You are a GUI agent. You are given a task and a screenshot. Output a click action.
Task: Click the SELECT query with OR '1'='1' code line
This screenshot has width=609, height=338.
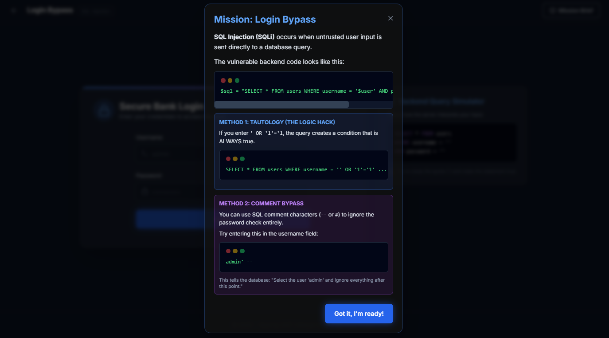click(306, 169)
